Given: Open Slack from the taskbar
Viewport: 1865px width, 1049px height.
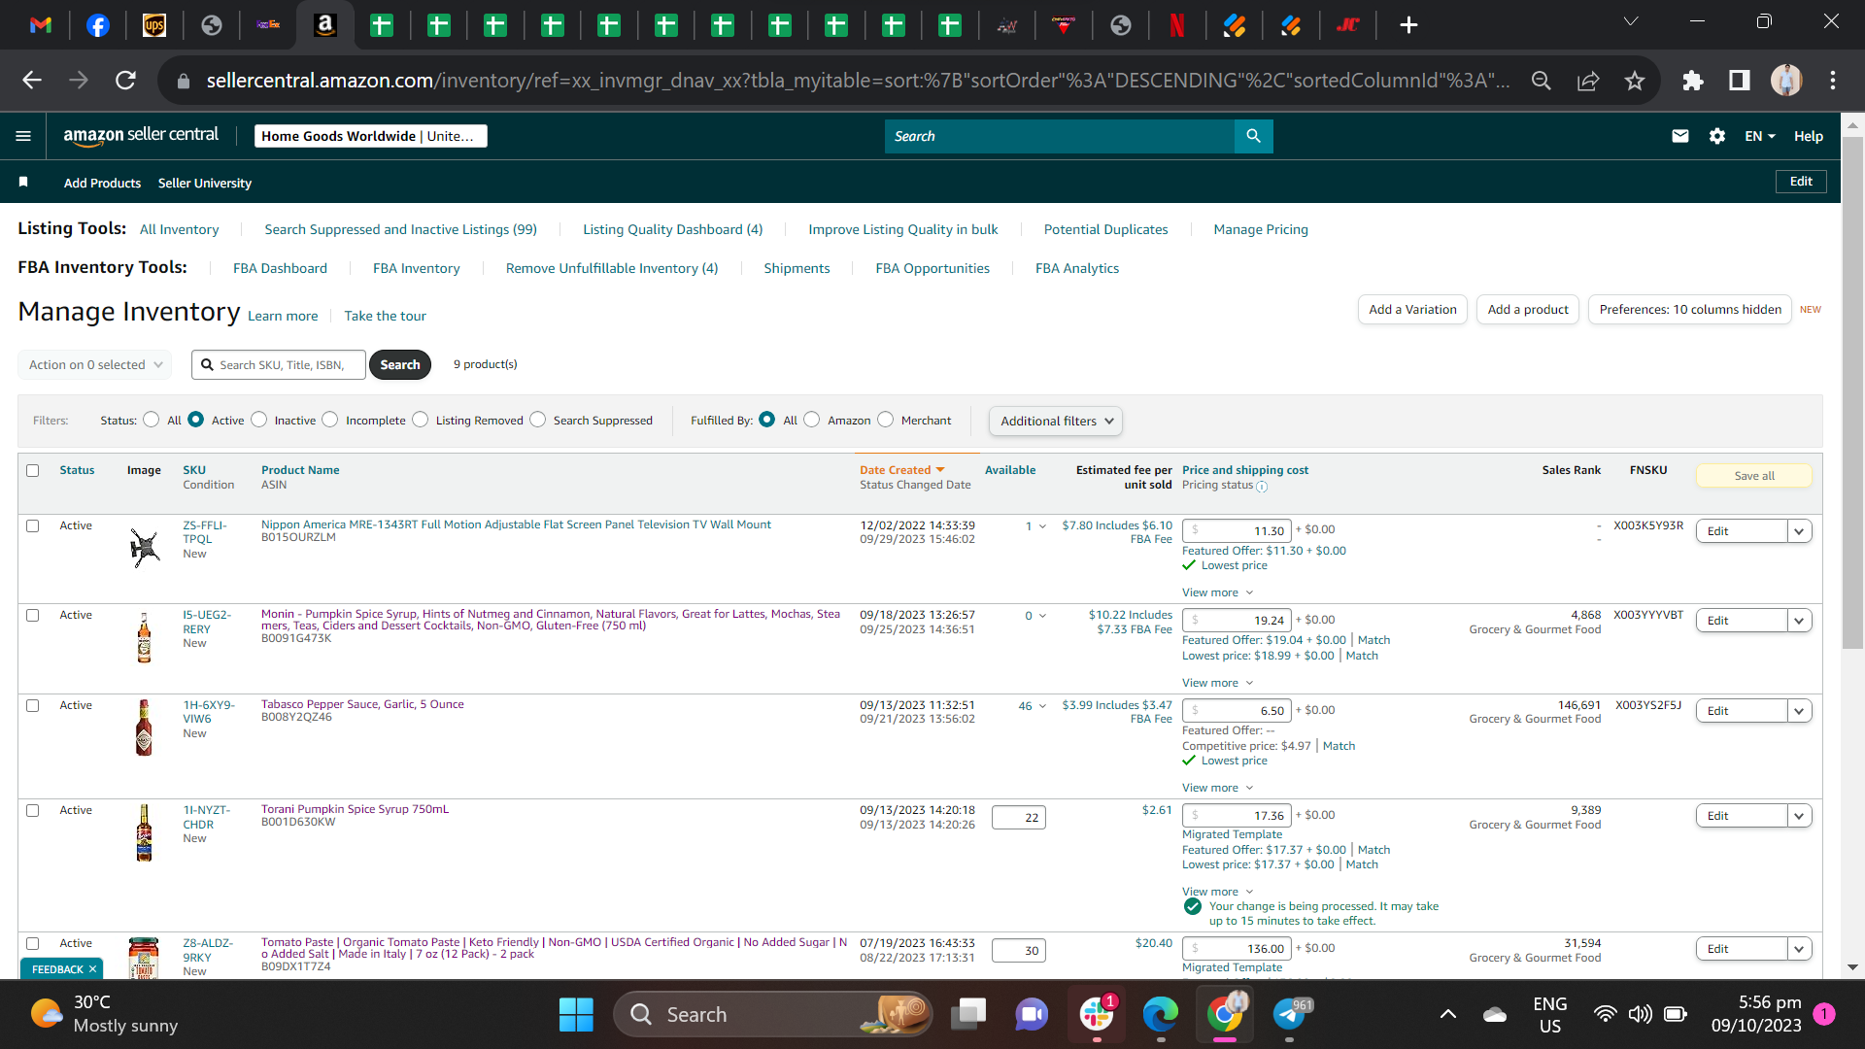Looking at the screenshot, I should [x=1097, y=1015].
